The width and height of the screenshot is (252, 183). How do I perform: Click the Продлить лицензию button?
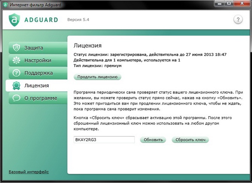coord(97,77)
